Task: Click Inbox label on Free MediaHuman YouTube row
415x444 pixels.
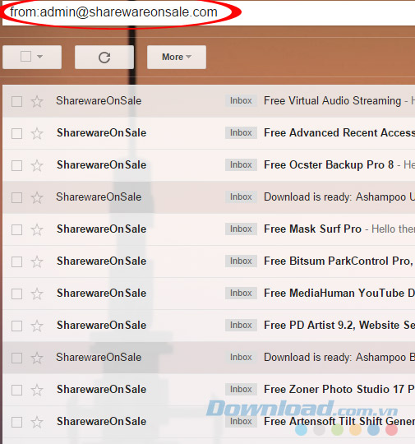Action: click(x=241, y=293)
